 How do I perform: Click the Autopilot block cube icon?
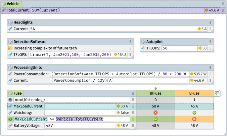click(x=143, y=42)
